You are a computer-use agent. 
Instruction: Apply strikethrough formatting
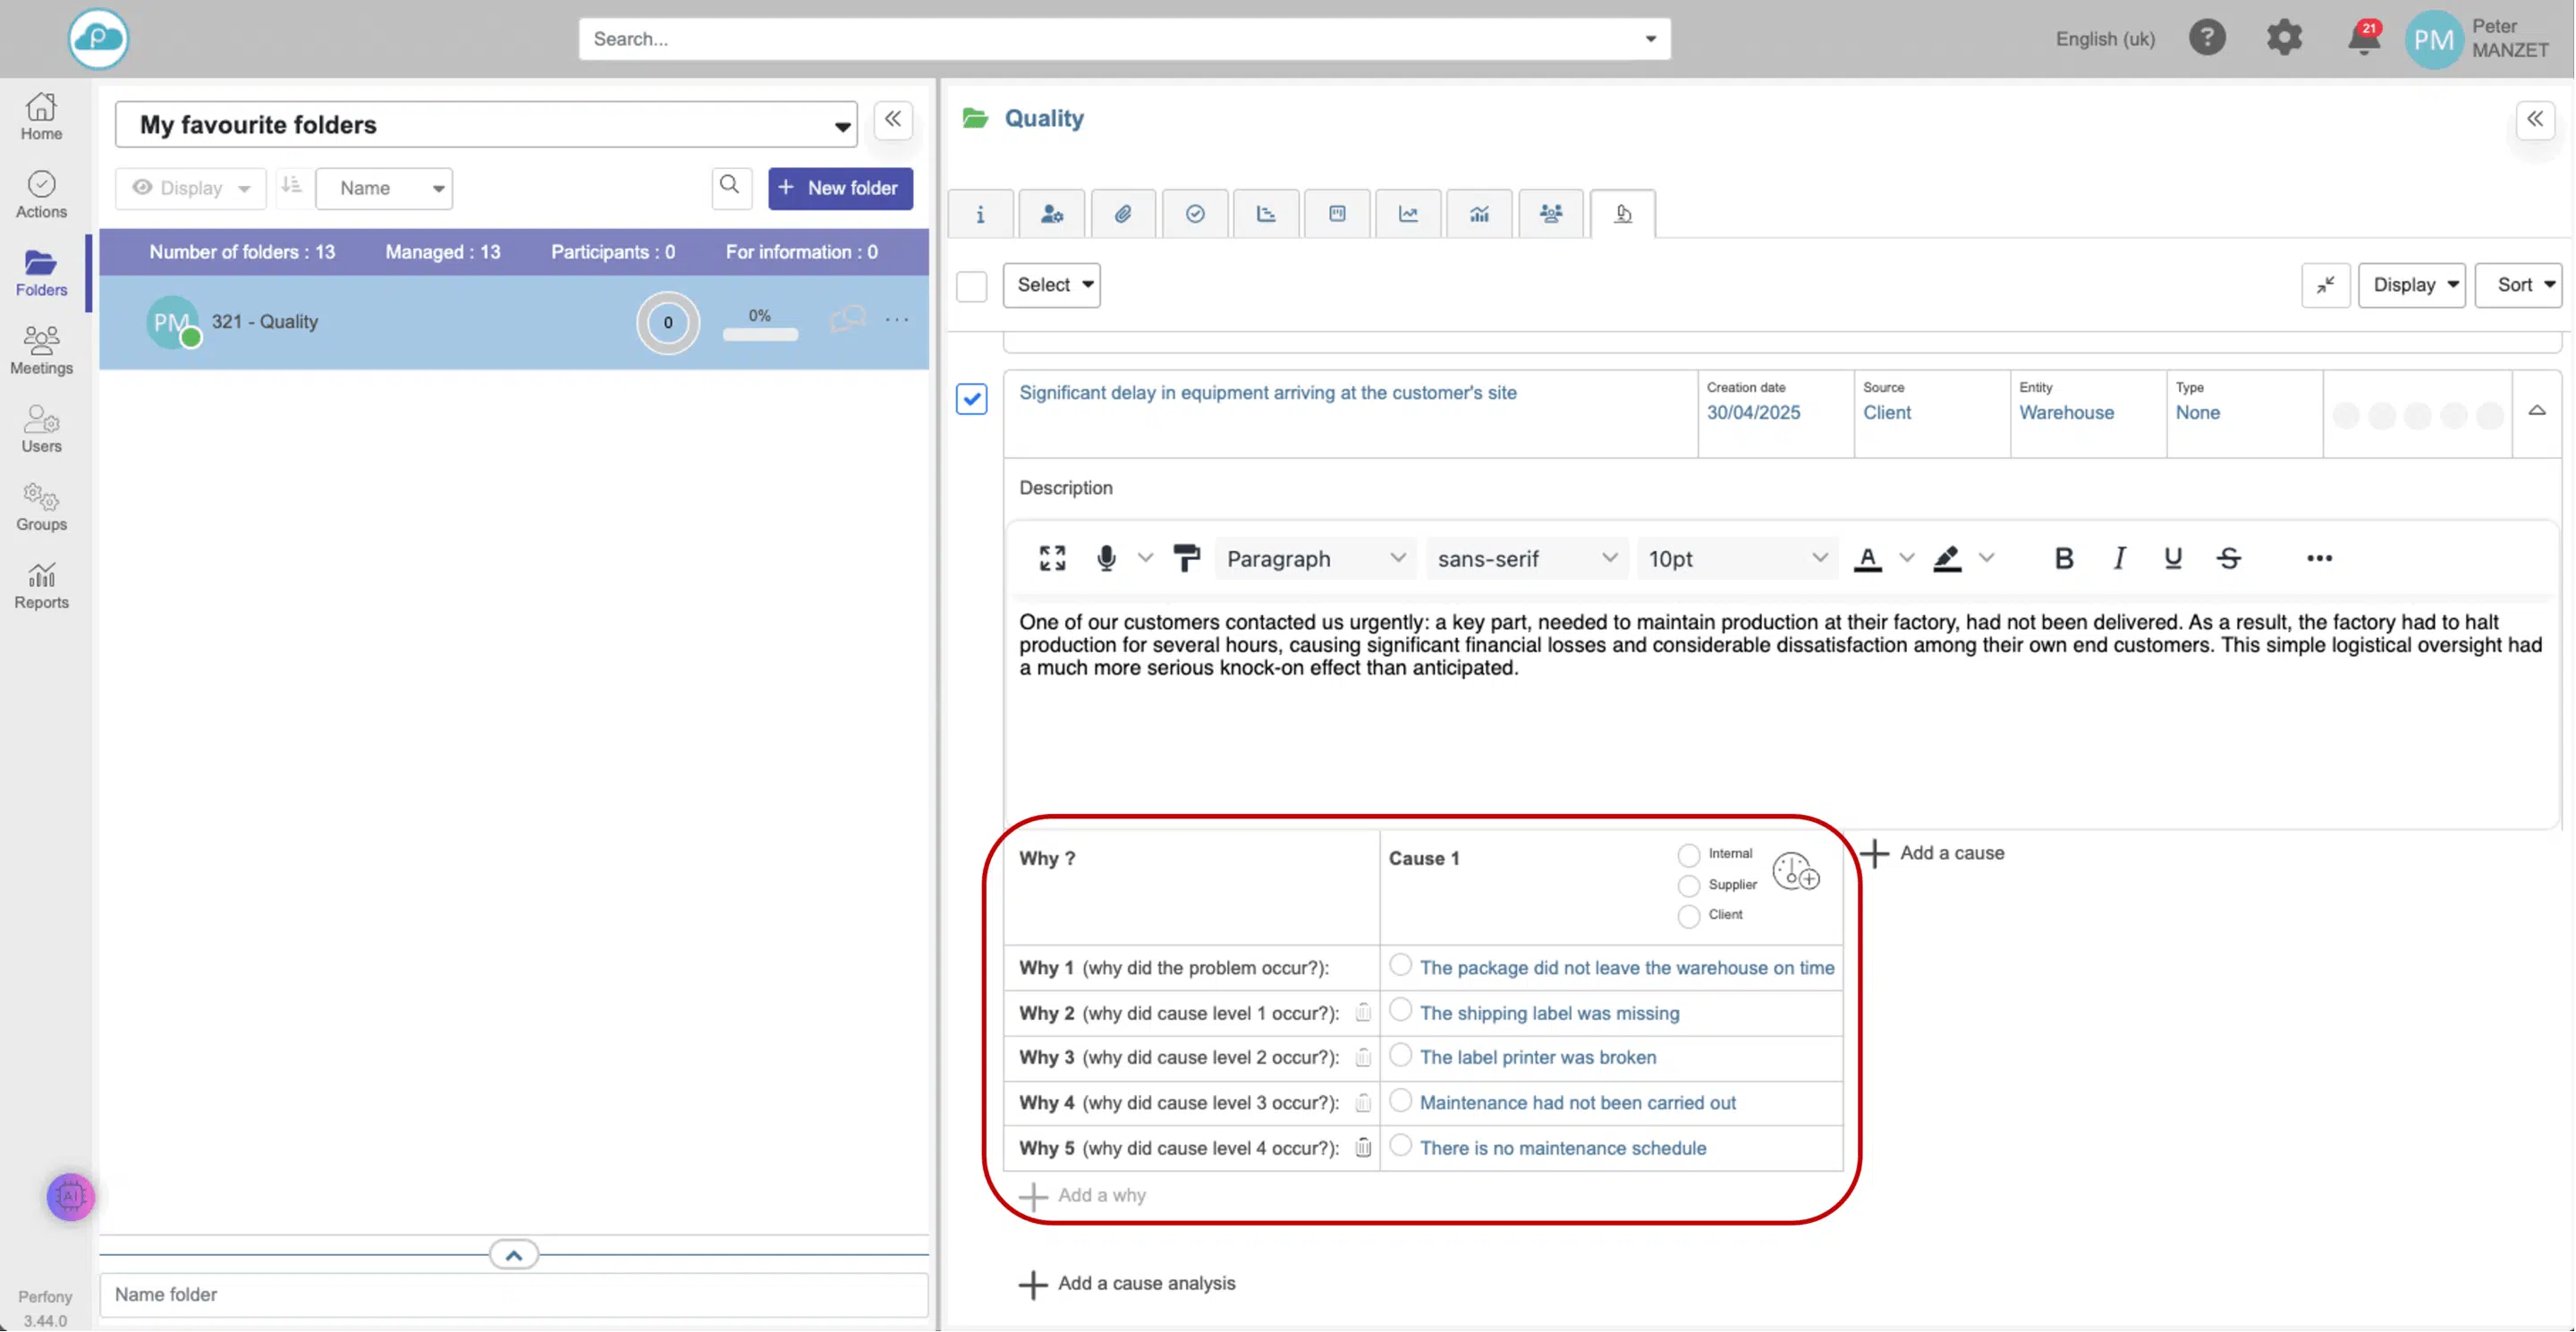pos(2229,558)
